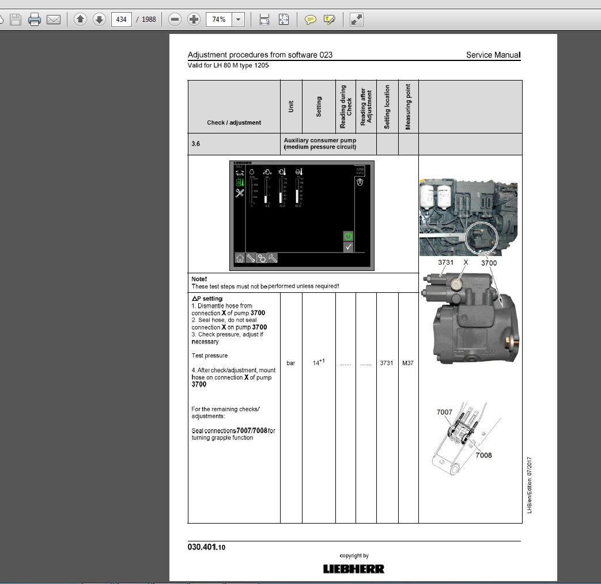This screenshot has width=601, height=584.
Task: Go to next page down arrow
Action: (x=99, y=19)
